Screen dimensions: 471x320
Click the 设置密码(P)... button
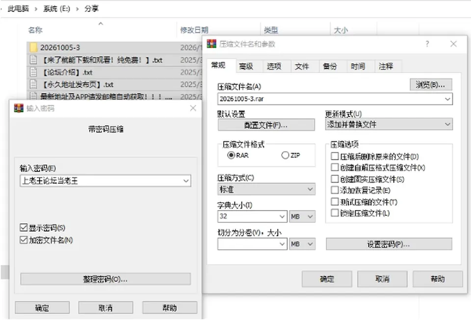click(x=389, y=244)
